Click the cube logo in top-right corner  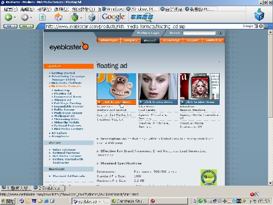pos(259,14)
